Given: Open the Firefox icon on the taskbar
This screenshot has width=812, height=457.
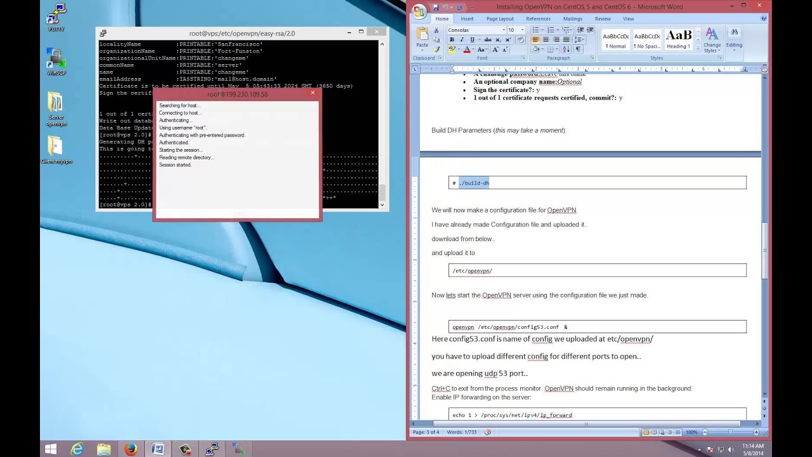Looking at the screenshot, I should click(x=131, y=449).
